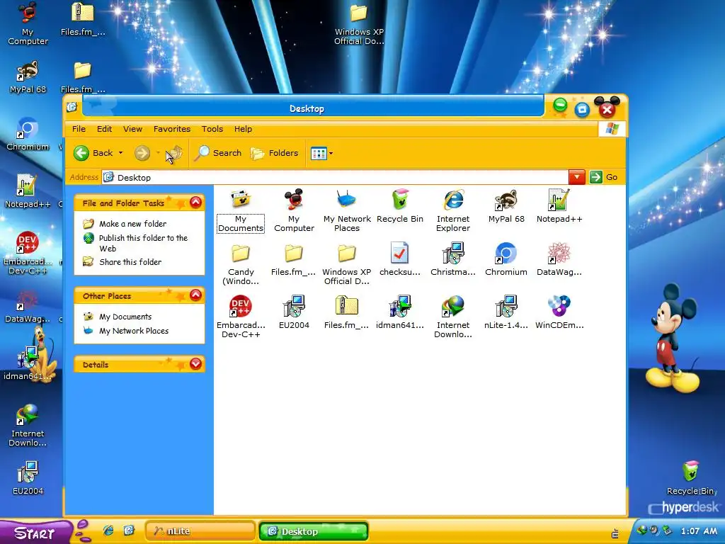This screenshot has width=725, height=544.
Task: Select Chromium icon in Desktop window
Action: tap(506, 253)
